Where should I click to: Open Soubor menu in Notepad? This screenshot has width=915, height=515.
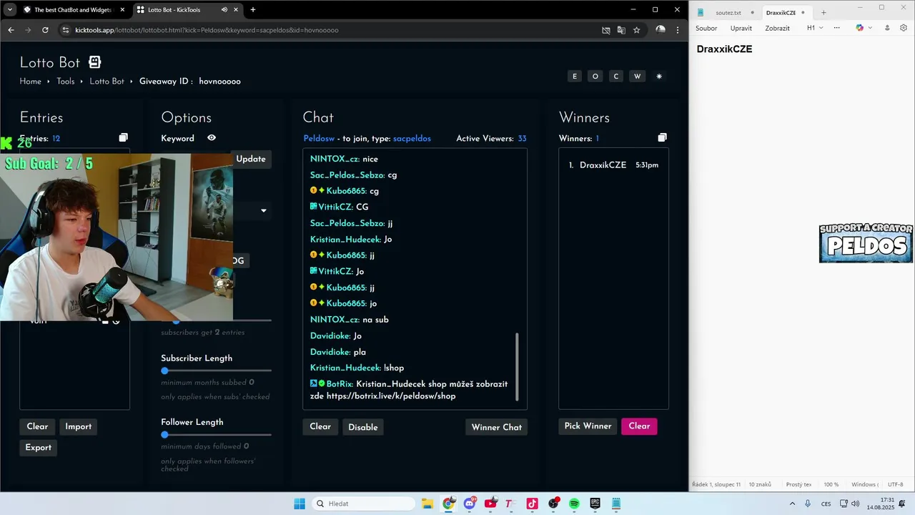point(706,29)
